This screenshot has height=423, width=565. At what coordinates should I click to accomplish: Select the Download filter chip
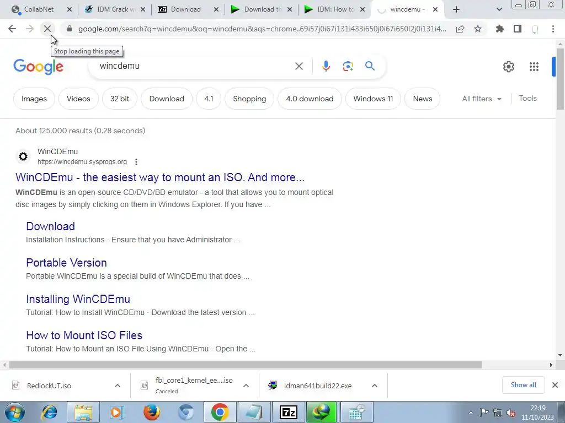pos(167,99)
